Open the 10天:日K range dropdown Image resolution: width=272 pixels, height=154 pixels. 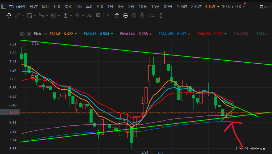[244, 7]
